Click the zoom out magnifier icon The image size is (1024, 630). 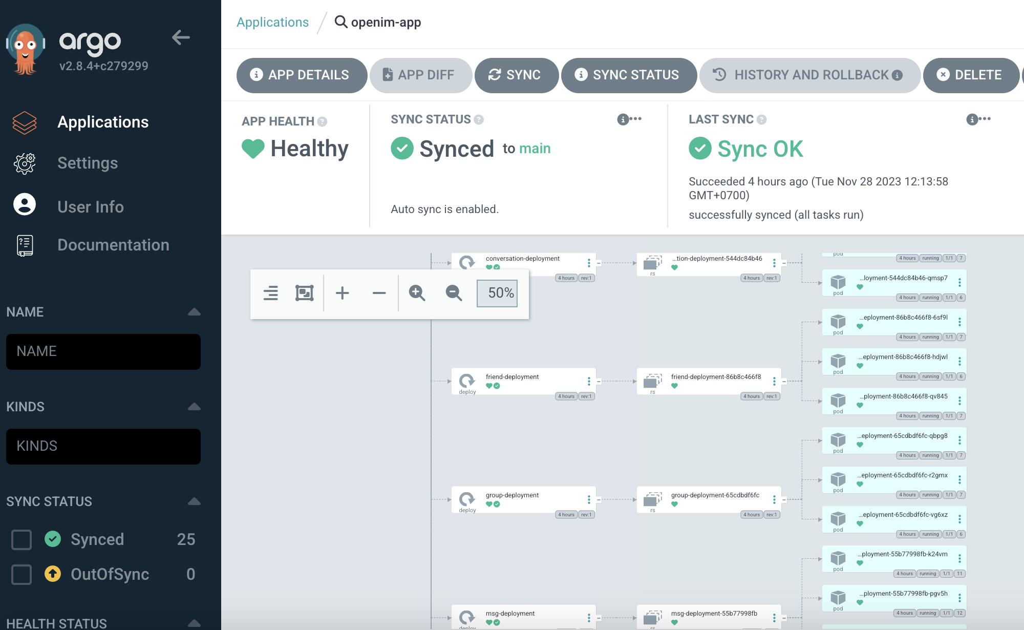point(454,293)
